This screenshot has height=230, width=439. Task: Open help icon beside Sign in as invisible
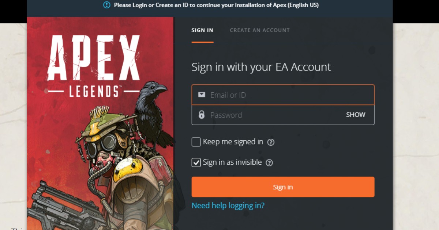tap(269, 162)
